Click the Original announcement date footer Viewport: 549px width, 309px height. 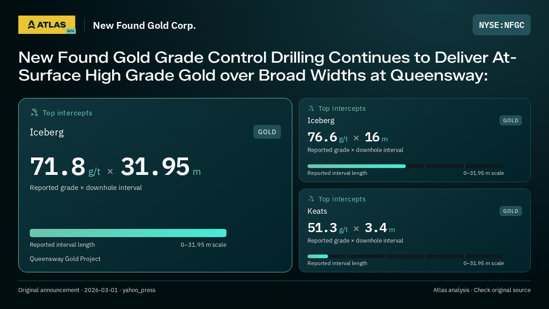87,290
